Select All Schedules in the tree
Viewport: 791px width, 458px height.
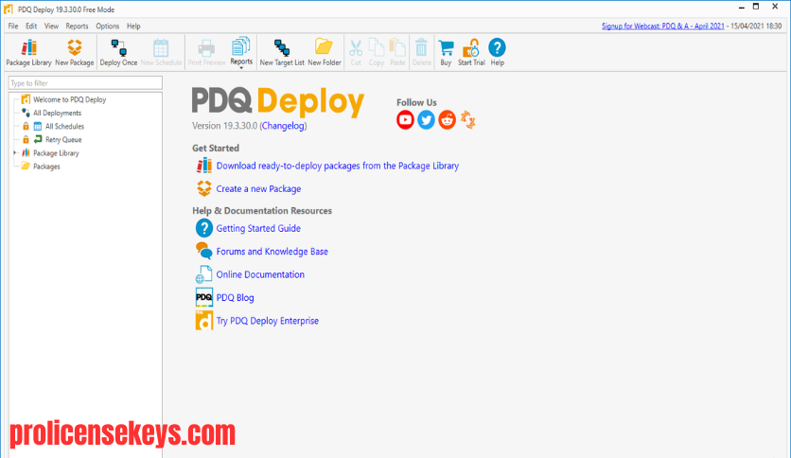point(64,127)
